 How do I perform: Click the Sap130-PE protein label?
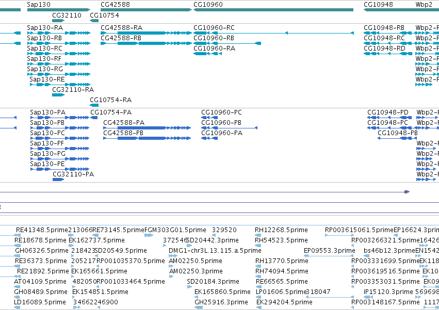click(47, 164)
